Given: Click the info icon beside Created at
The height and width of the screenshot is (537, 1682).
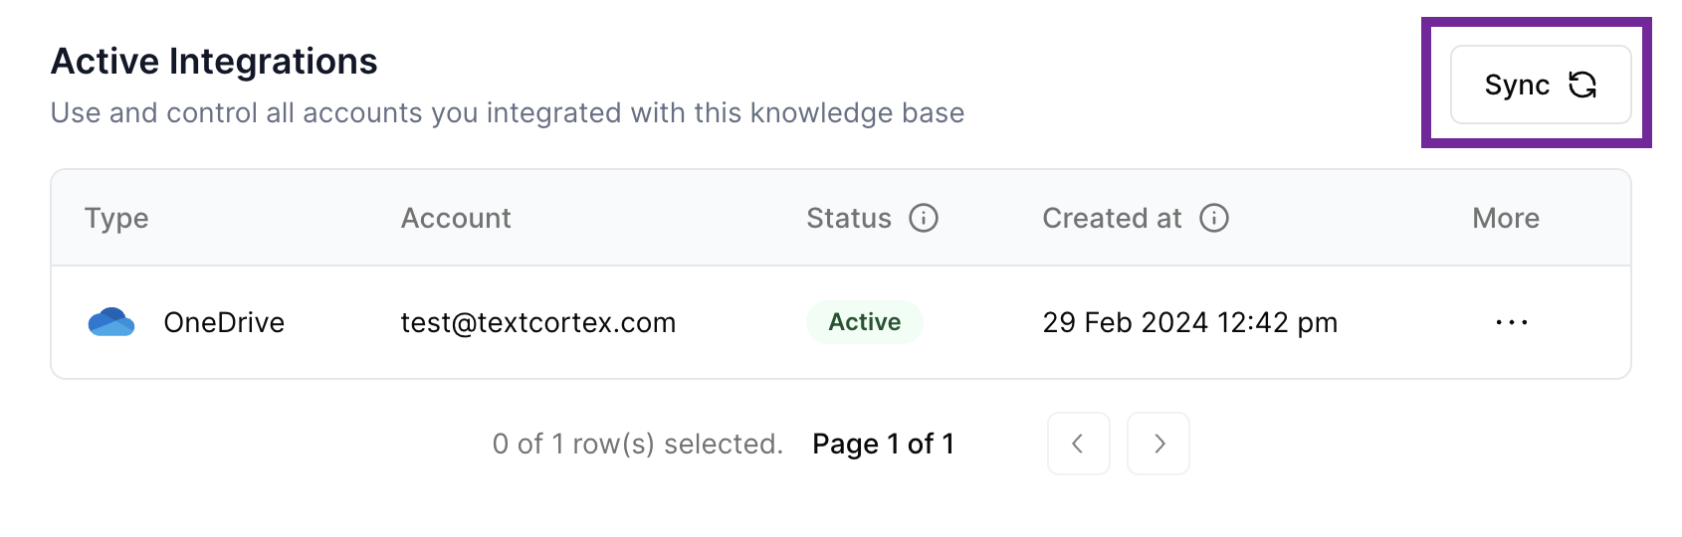Looking at the screenshot, I should [x=1214, y=218].
